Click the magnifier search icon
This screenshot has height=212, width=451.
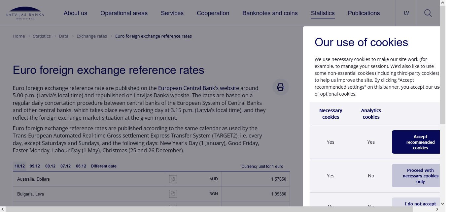pos(428,13)
